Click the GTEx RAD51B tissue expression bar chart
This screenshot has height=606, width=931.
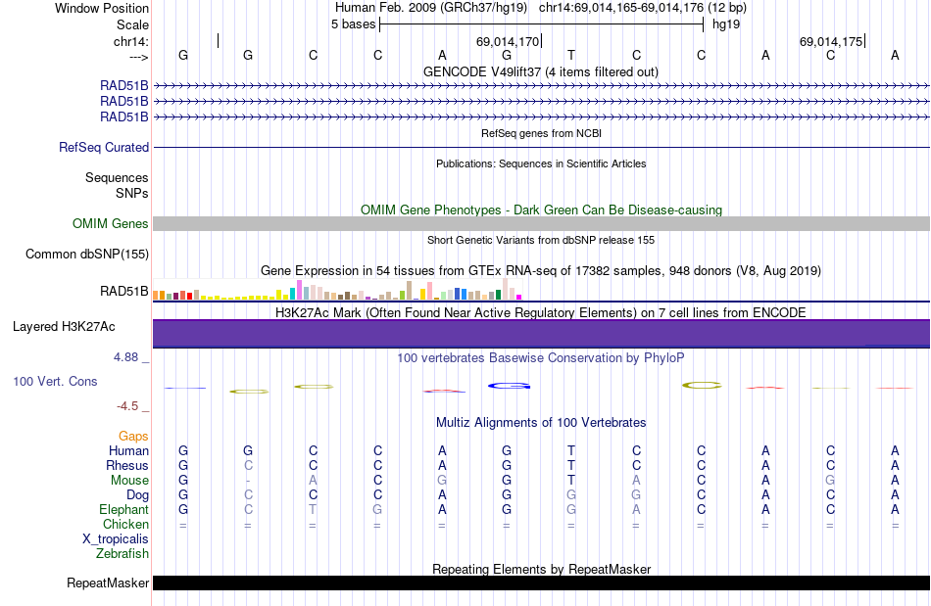[337, 290]
